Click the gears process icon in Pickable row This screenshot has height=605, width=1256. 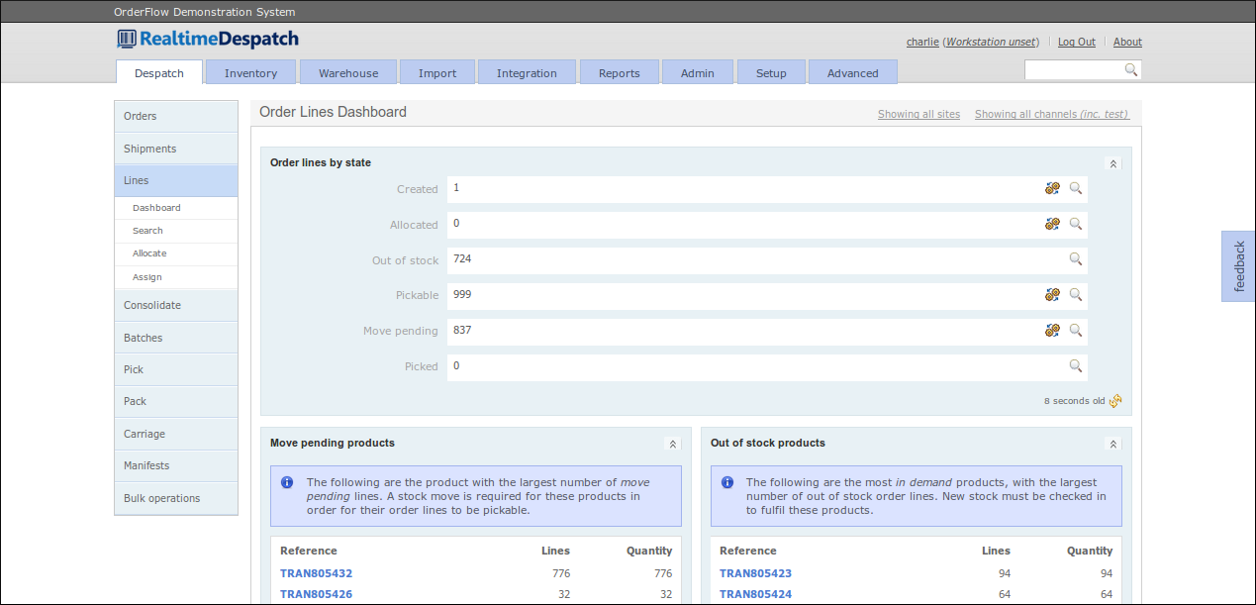click(1052, 295)
